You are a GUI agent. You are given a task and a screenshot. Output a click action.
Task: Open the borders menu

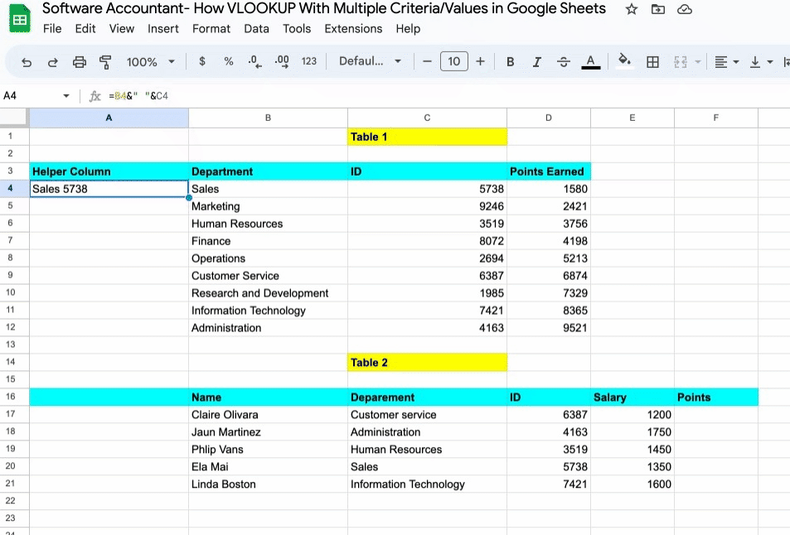652,62
